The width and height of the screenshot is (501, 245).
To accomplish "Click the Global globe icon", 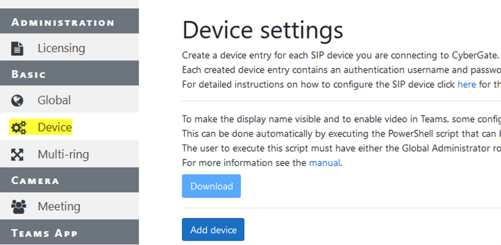I will [17, 100].
